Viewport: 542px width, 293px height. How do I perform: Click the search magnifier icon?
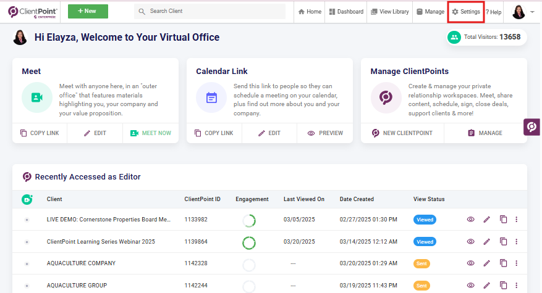142,11
